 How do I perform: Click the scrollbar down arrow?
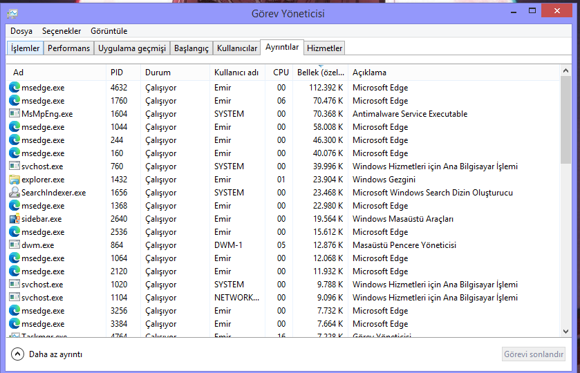[x=565, y=332]
